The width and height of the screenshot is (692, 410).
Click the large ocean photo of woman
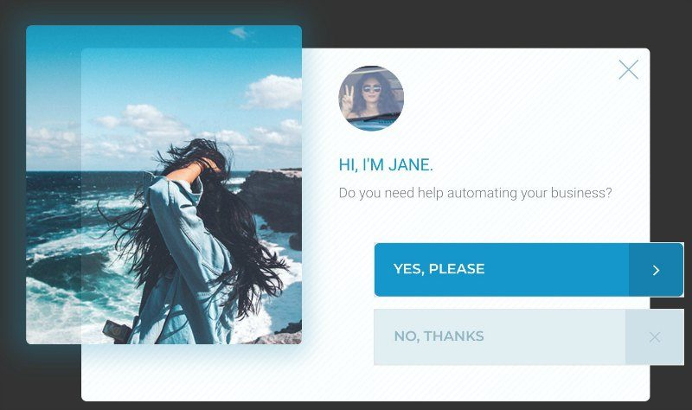[x=163, y=184]
